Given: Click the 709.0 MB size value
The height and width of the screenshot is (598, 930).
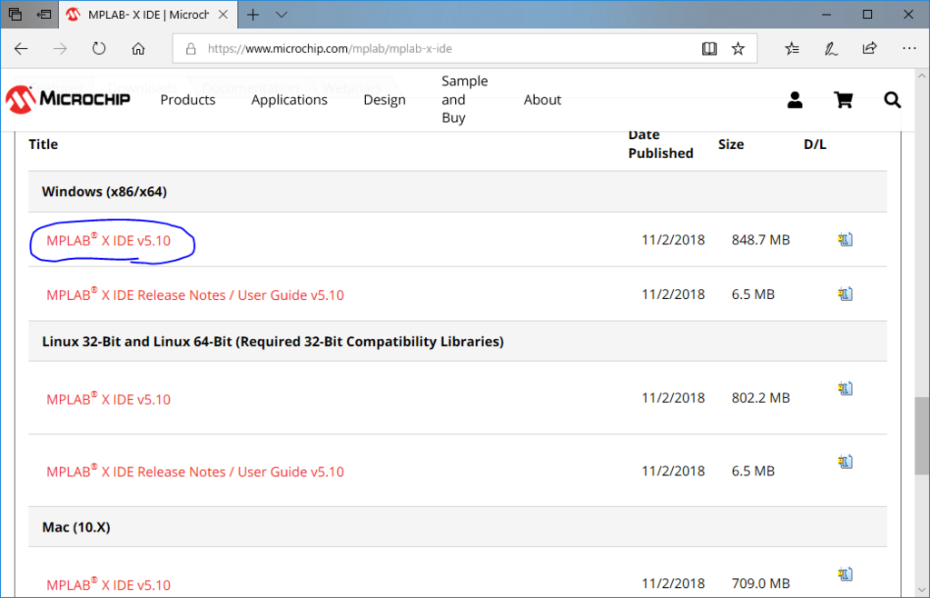Looking at the screenshot, I should point(760,583).
